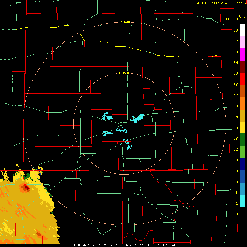This screenshot has height=247, width=247.
Task: Click legend value 2
Action: pos(237,204)
